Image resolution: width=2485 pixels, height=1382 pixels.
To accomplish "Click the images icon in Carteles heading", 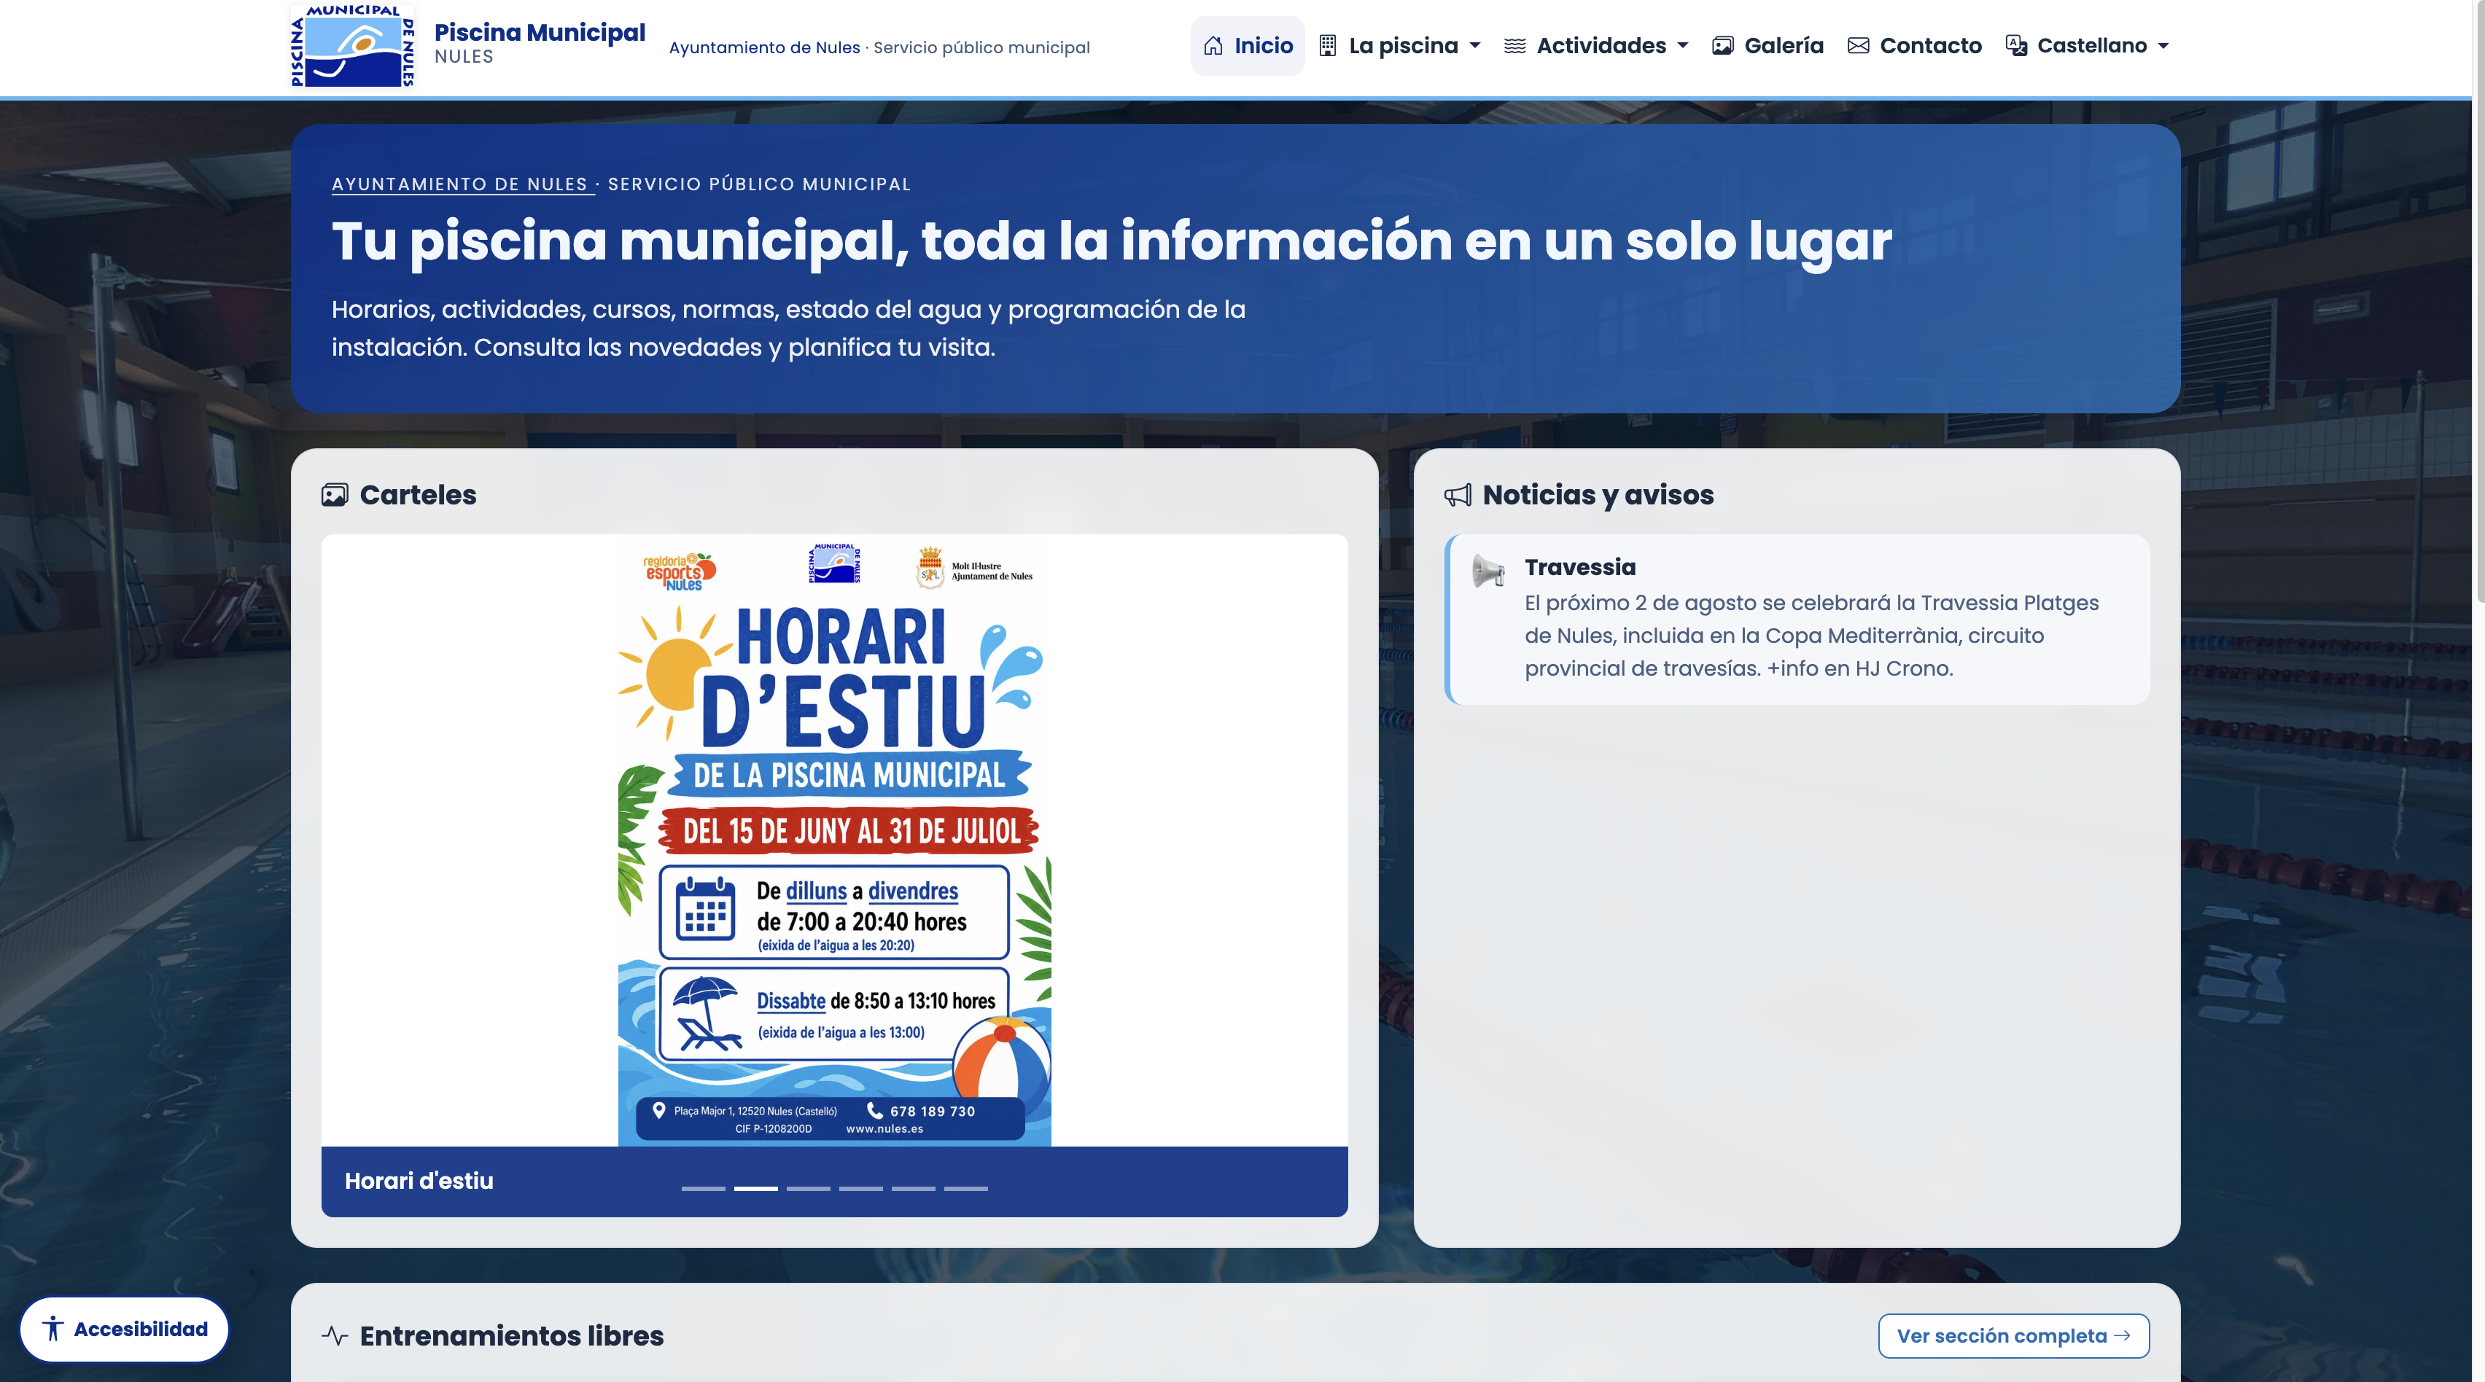I will (x=335, y=495).
